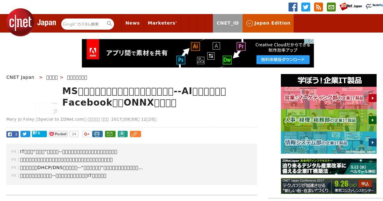Screen dimensions: 383x201
Task: Open the Marketers' menu
Action: click(x=162, y=23)
